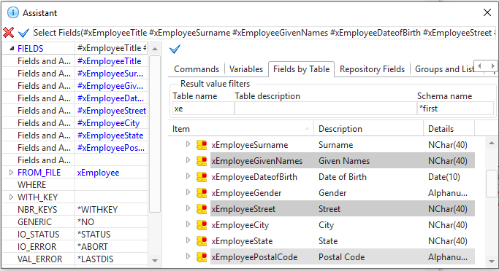Expand the xEmployeeState row arrow

coord(188,240)
